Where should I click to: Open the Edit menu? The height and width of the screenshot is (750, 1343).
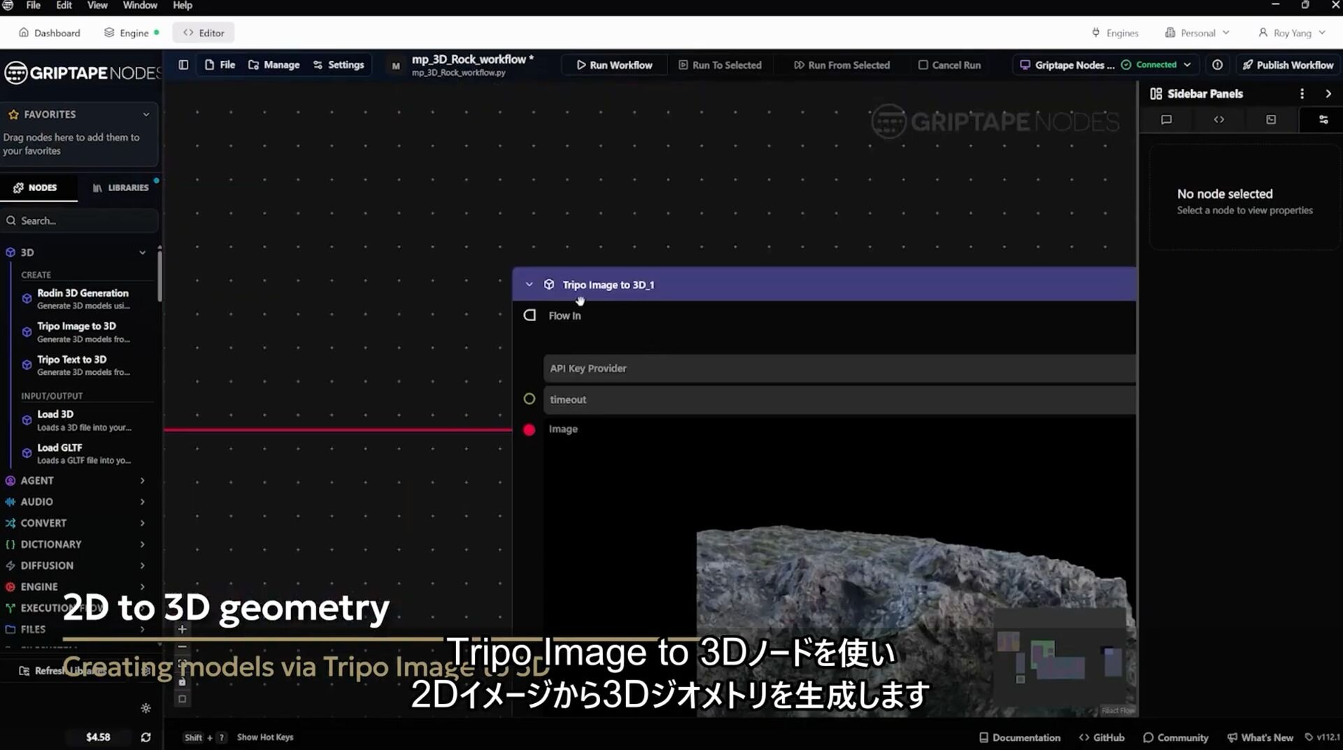[x=64, y=6]
